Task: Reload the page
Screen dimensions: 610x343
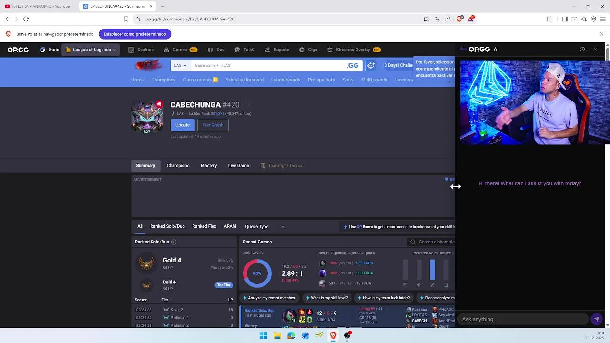Action: [26, 19]
